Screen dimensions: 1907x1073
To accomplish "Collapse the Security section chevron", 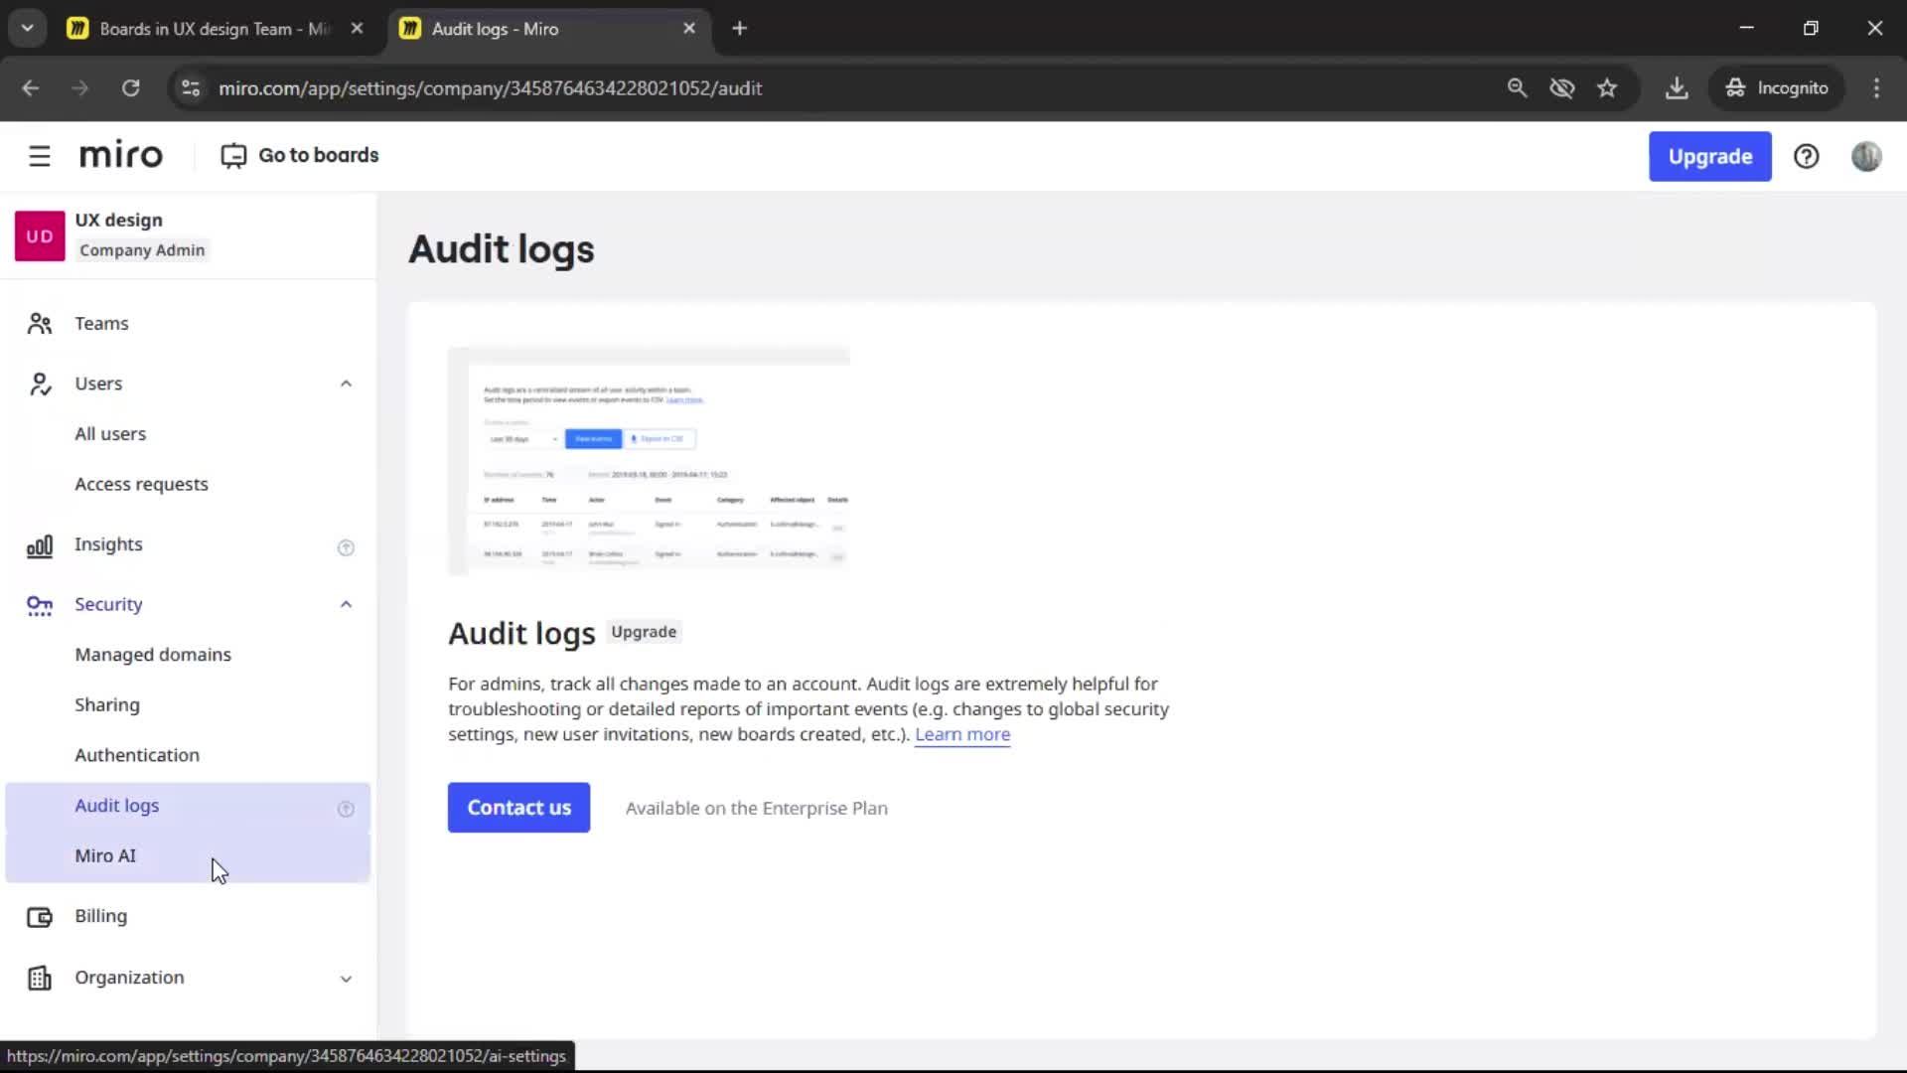I will pos(346,605).
